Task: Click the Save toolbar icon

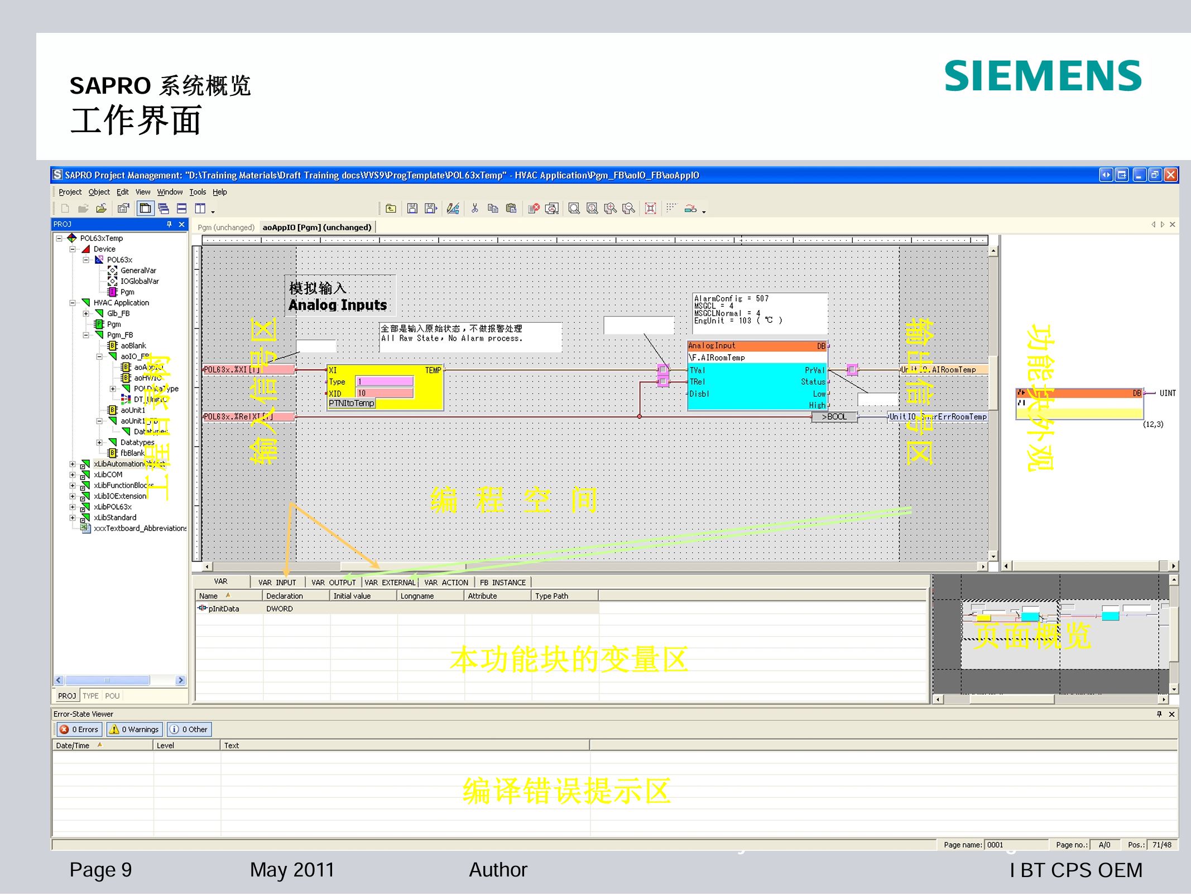Action: pos(412,209)
